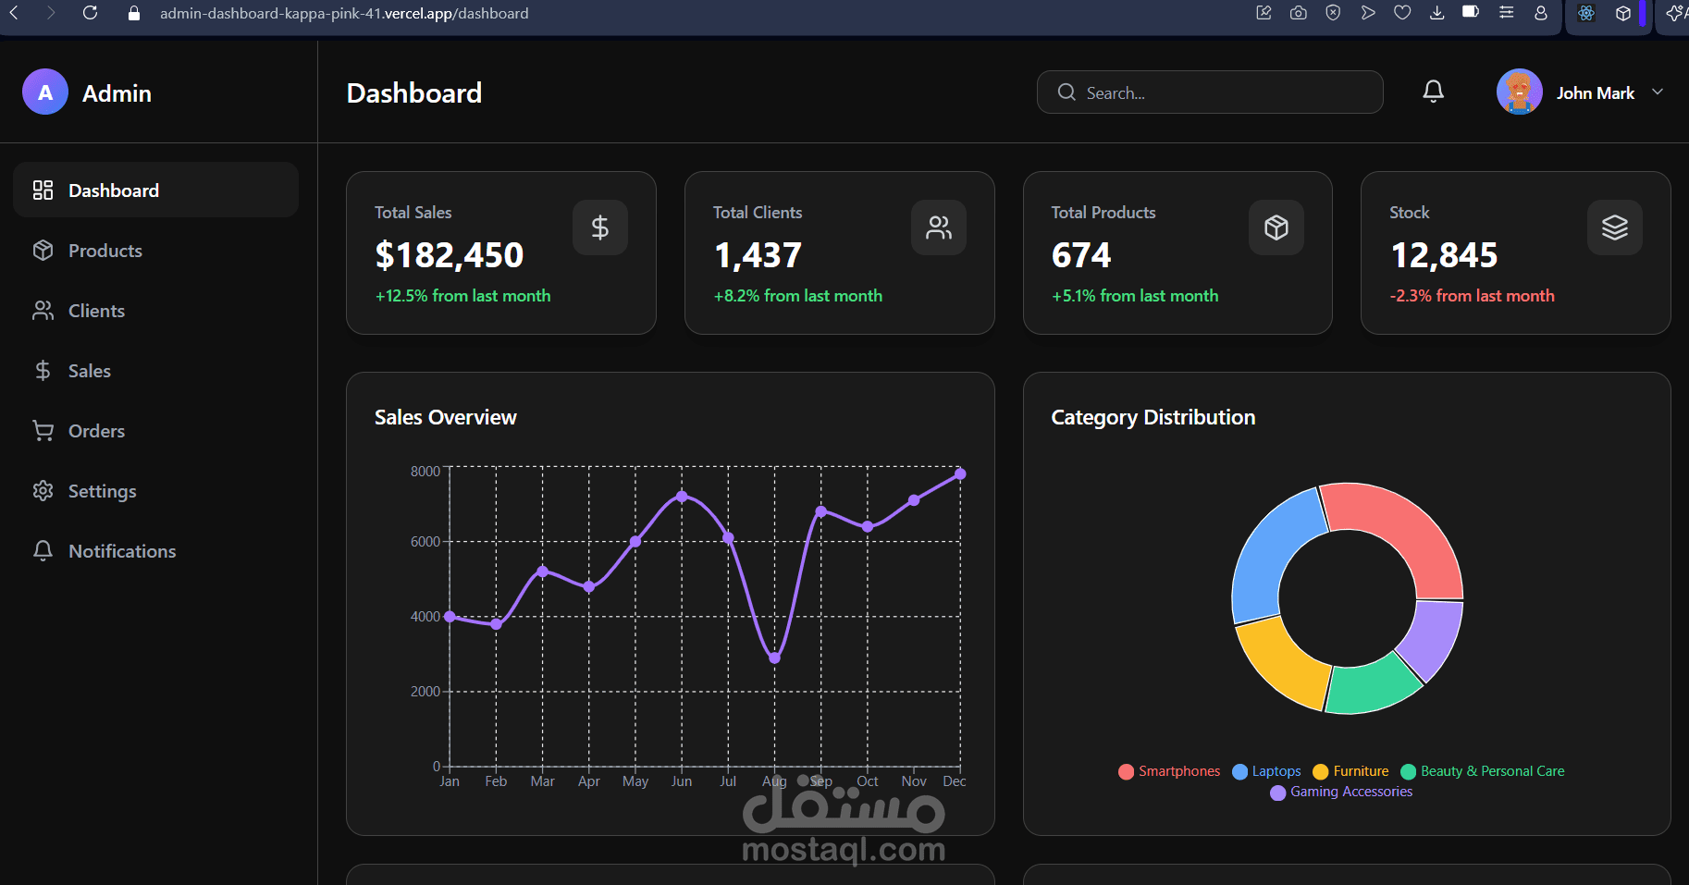
Task: Click the Admin logo avatar circle
Action: pos(44,92)
